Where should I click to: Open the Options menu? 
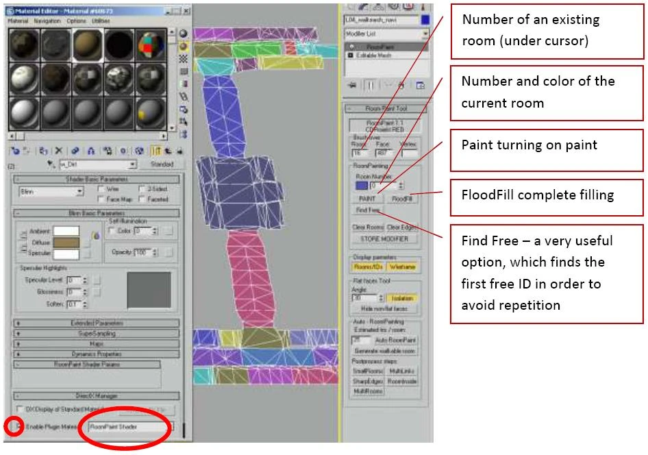77,21
